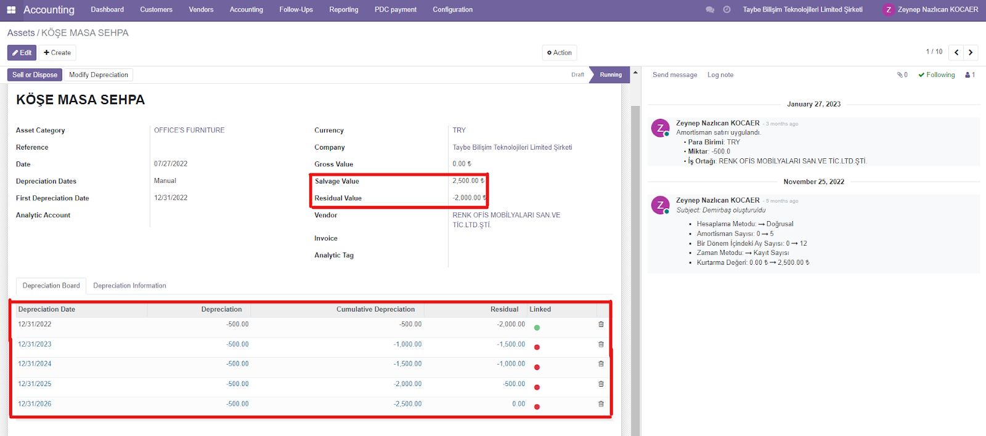
Task: Go to next record arrow
Action: (x=971, y=52)
